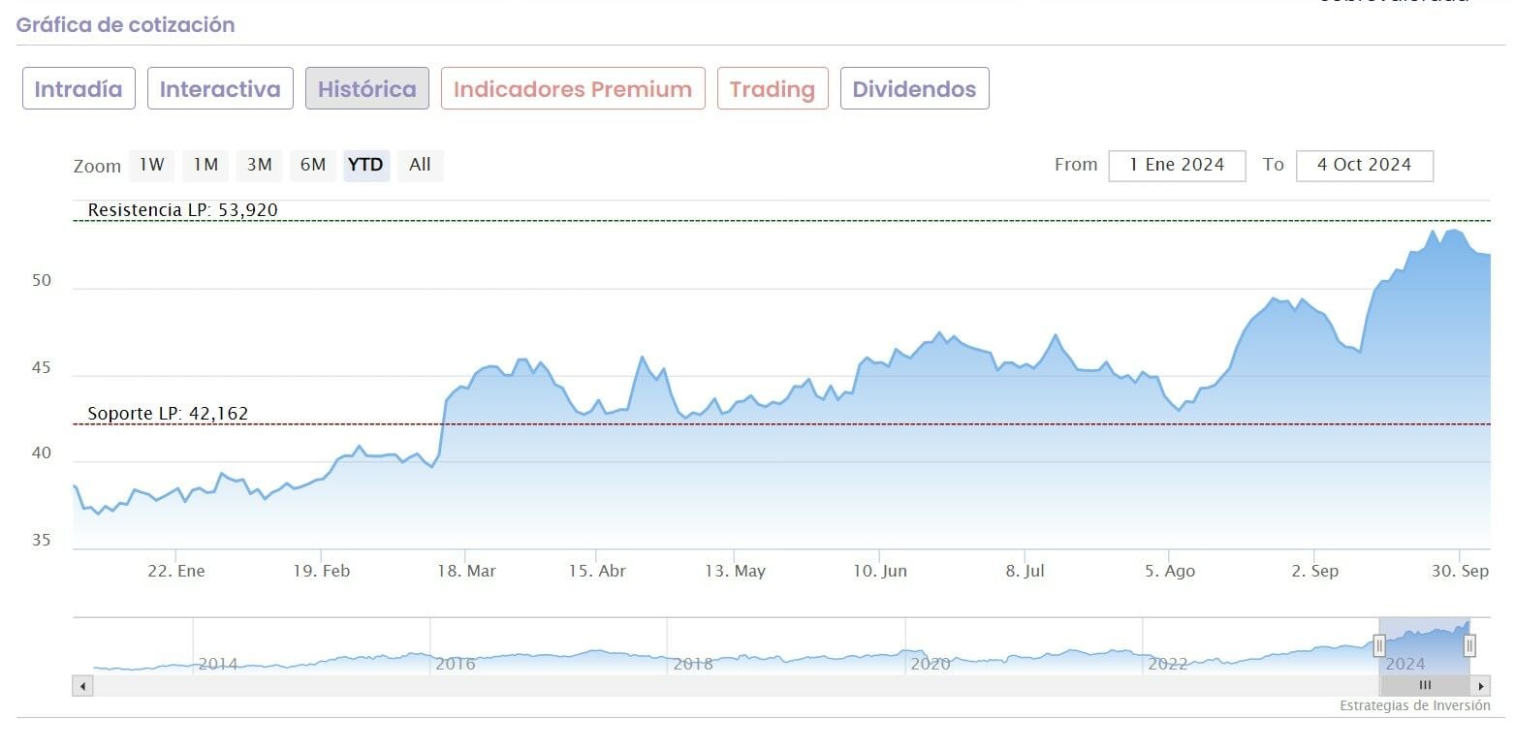Viewport: 1515px width, 749px height.
Task: Click the right range handle in navigator
Action: coord(1469,644)
